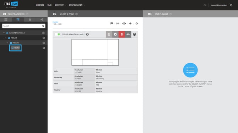The width and height of the screenshot is (238, 133).
Task: Select the News zone row in the table
Action: coord(95,83)
